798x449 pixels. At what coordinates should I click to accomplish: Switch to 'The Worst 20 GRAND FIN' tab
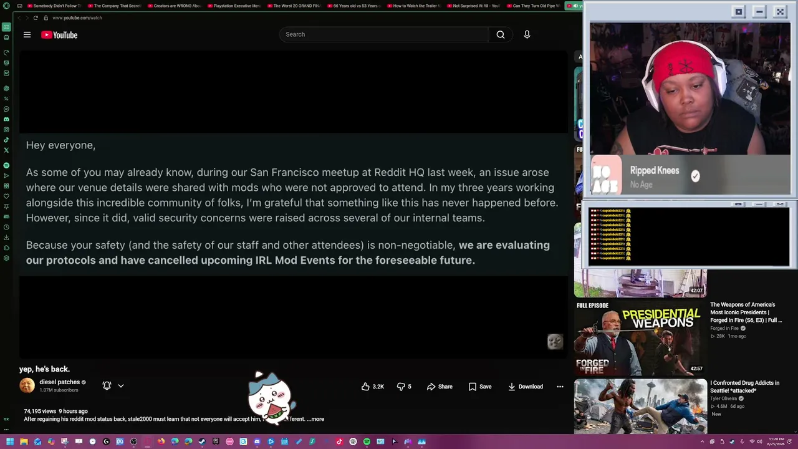[294, 6]
